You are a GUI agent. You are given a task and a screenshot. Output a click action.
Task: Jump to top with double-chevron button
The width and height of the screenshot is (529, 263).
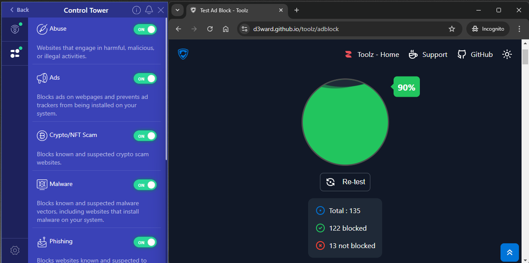coord(510,252)
